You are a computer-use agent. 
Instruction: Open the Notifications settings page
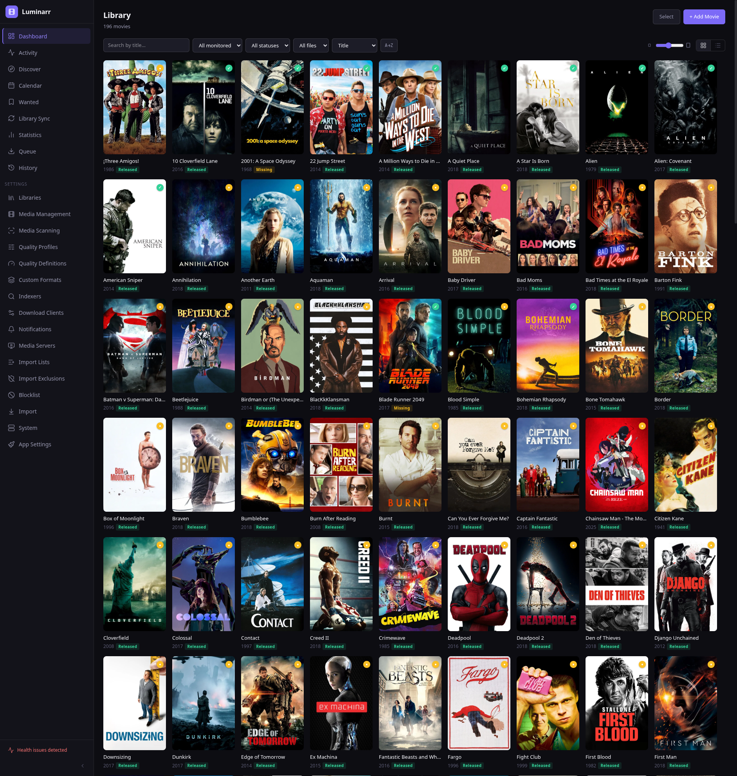35,329
